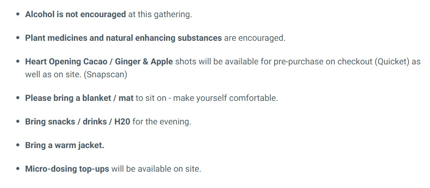Click the bullet next to 'Bring a warm jacket'
430x188 pixels.
click(x=17, y=146)
